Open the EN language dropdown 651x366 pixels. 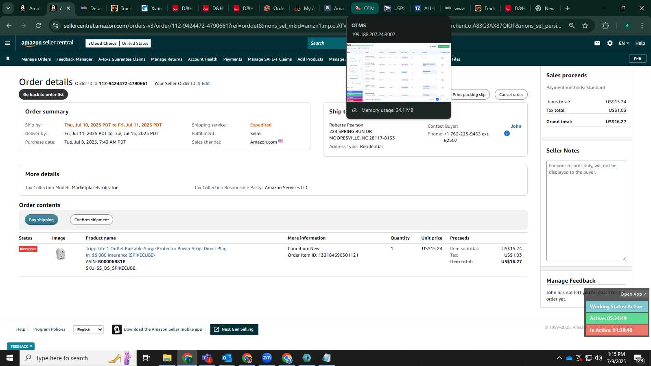point(624,43)
